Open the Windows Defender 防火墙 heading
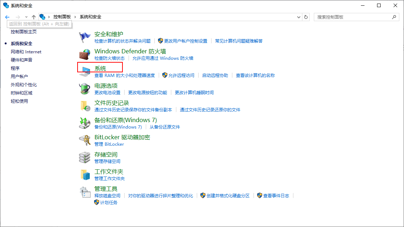 coord(130,51)
